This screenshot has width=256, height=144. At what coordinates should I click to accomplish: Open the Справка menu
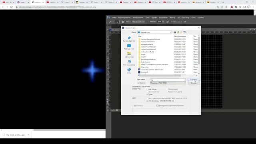pyautogui.click(x=201, y=18)
